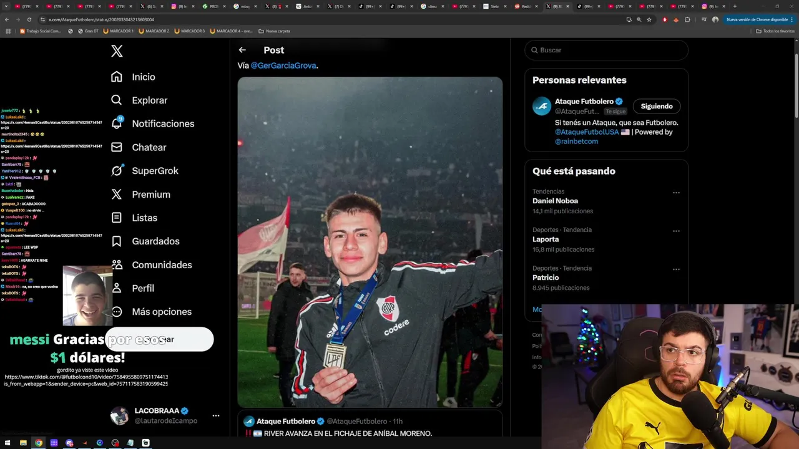This screenshot has width=799, height=449.
Task: Click the Chrome icon in the taskbar
Action: pyautogui.click(x=39, y=443)
